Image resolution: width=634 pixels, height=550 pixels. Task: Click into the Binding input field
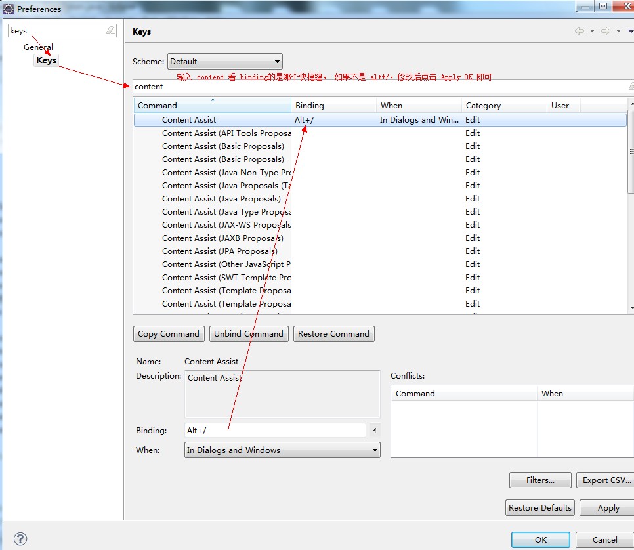(x=275, y=431)
